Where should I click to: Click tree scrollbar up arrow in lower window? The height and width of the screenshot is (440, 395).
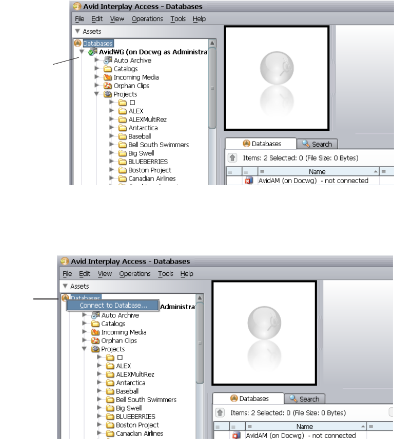click(x=200, y=298)
